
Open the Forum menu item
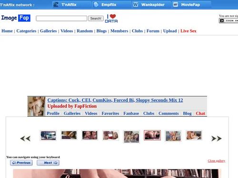153,31
